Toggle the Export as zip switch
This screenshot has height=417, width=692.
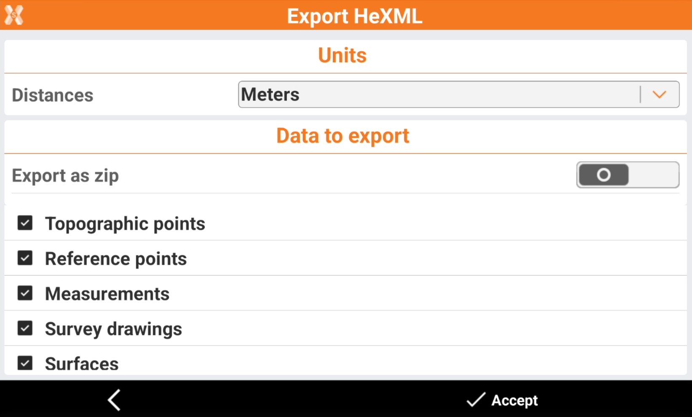coord(627,175)
